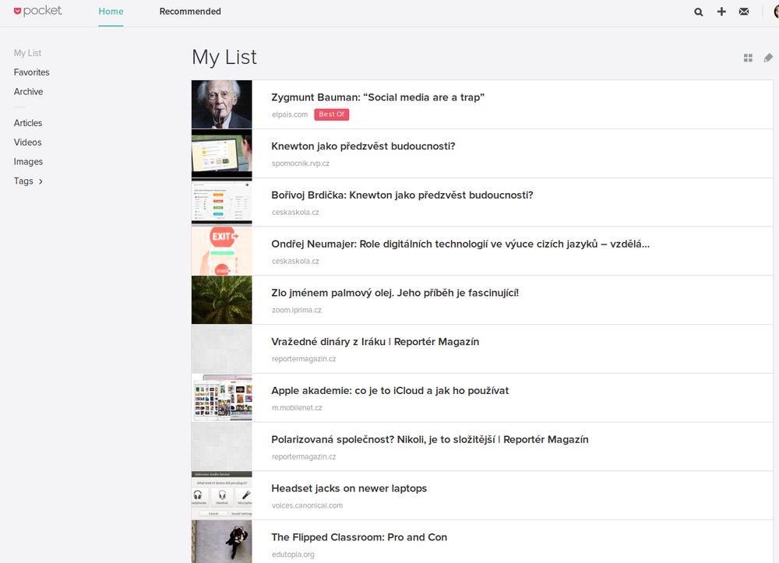The height and width of the screenshot is (563, 779).
Task: Select My List in sidebar
Action: tap(27, 53)
